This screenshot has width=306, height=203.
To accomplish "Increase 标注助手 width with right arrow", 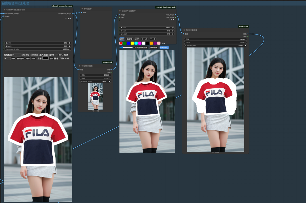I will (173, 31).
